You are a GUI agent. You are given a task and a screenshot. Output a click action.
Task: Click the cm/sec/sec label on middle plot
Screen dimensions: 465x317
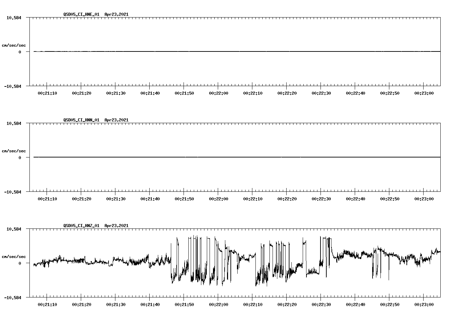[x=14, y=151]
